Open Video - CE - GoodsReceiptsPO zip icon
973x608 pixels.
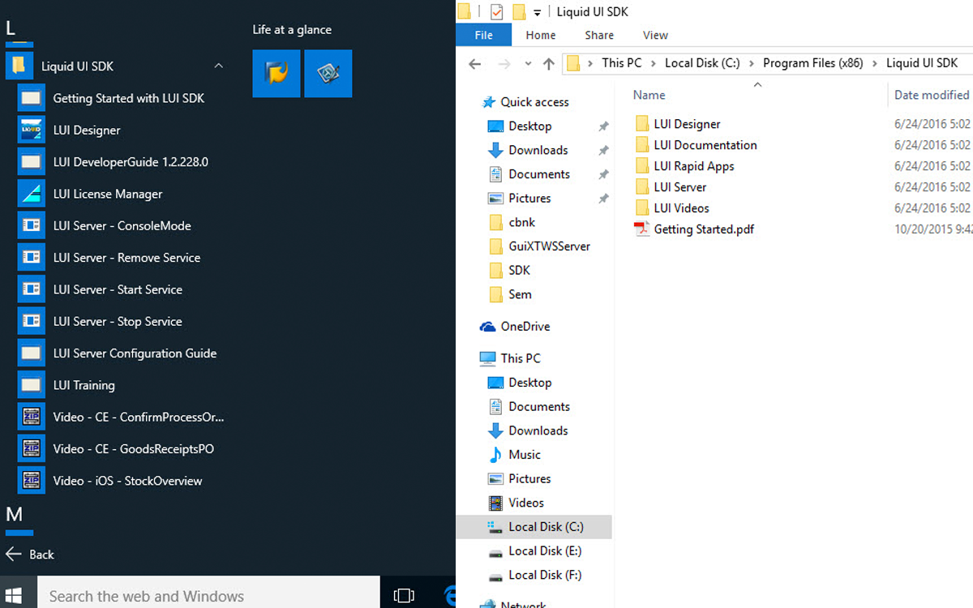click(x=31, y=449)
